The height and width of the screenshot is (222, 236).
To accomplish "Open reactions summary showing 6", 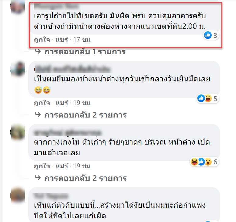I will pyautogui.click(x=204, y=162).
